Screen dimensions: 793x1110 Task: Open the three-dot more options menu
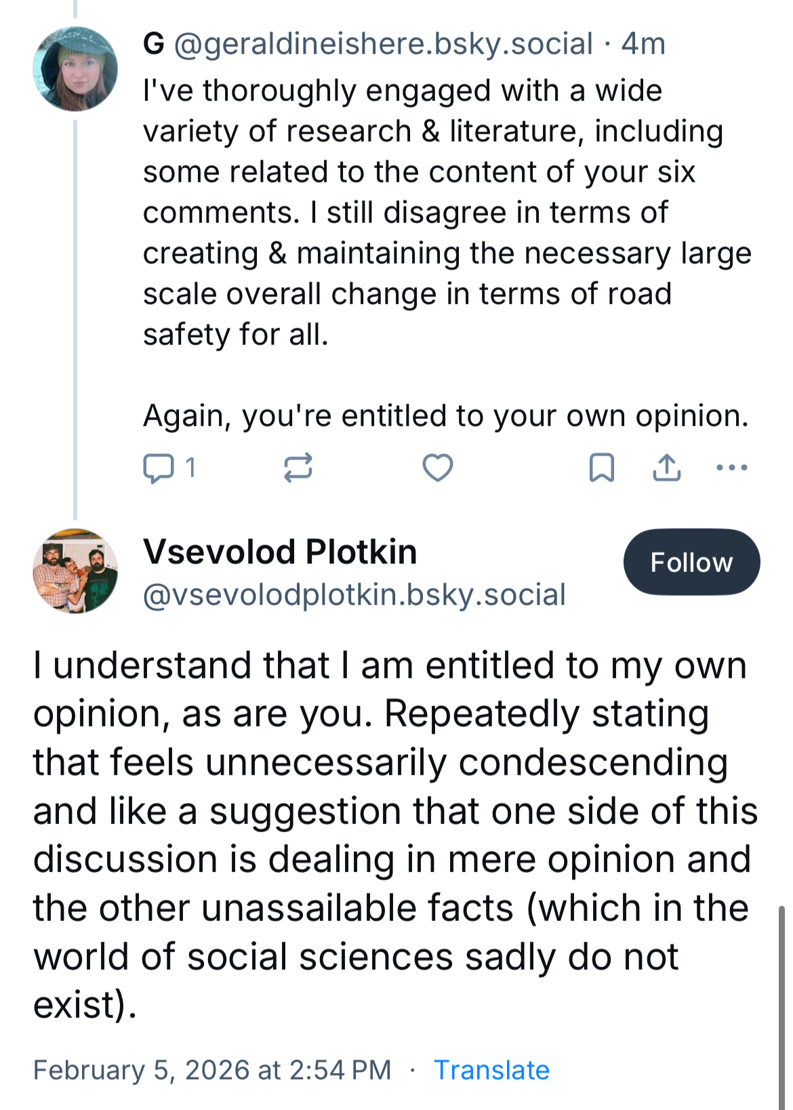click(732, 468)
